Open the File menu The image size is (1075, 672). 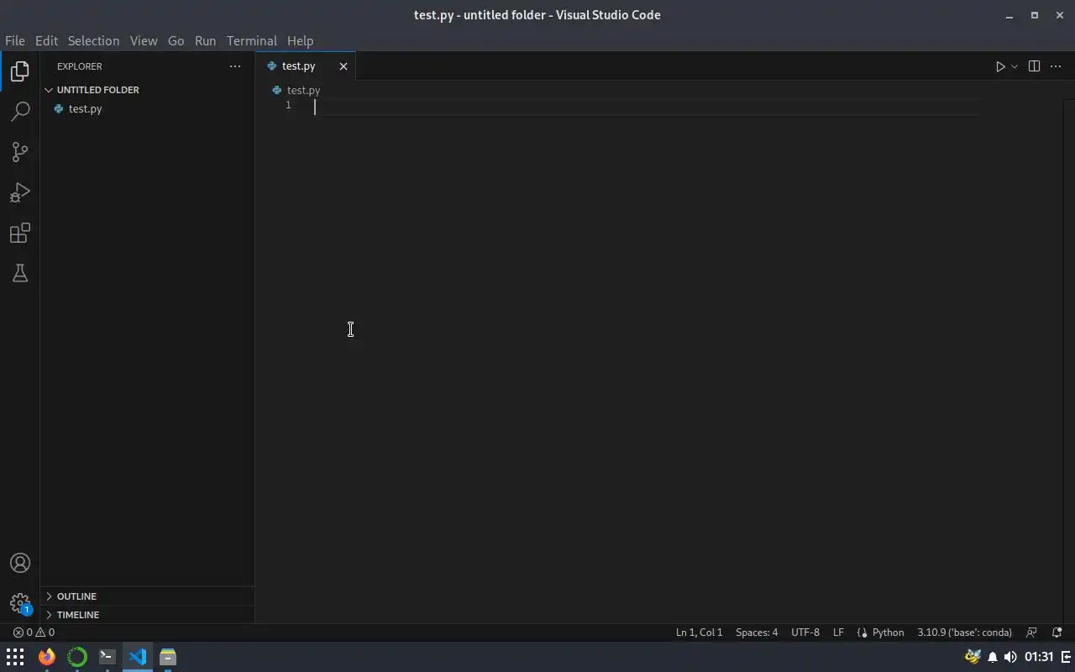pyautogui.click(x=15, y=40)
